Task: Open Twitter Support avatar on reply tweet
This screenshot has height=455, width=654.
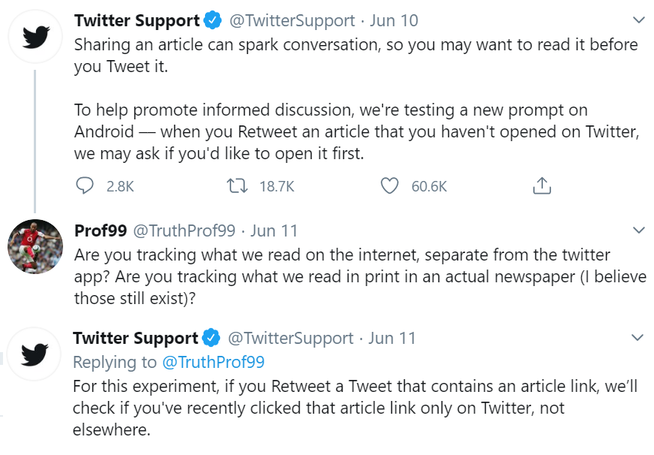Action: point(35,354)
